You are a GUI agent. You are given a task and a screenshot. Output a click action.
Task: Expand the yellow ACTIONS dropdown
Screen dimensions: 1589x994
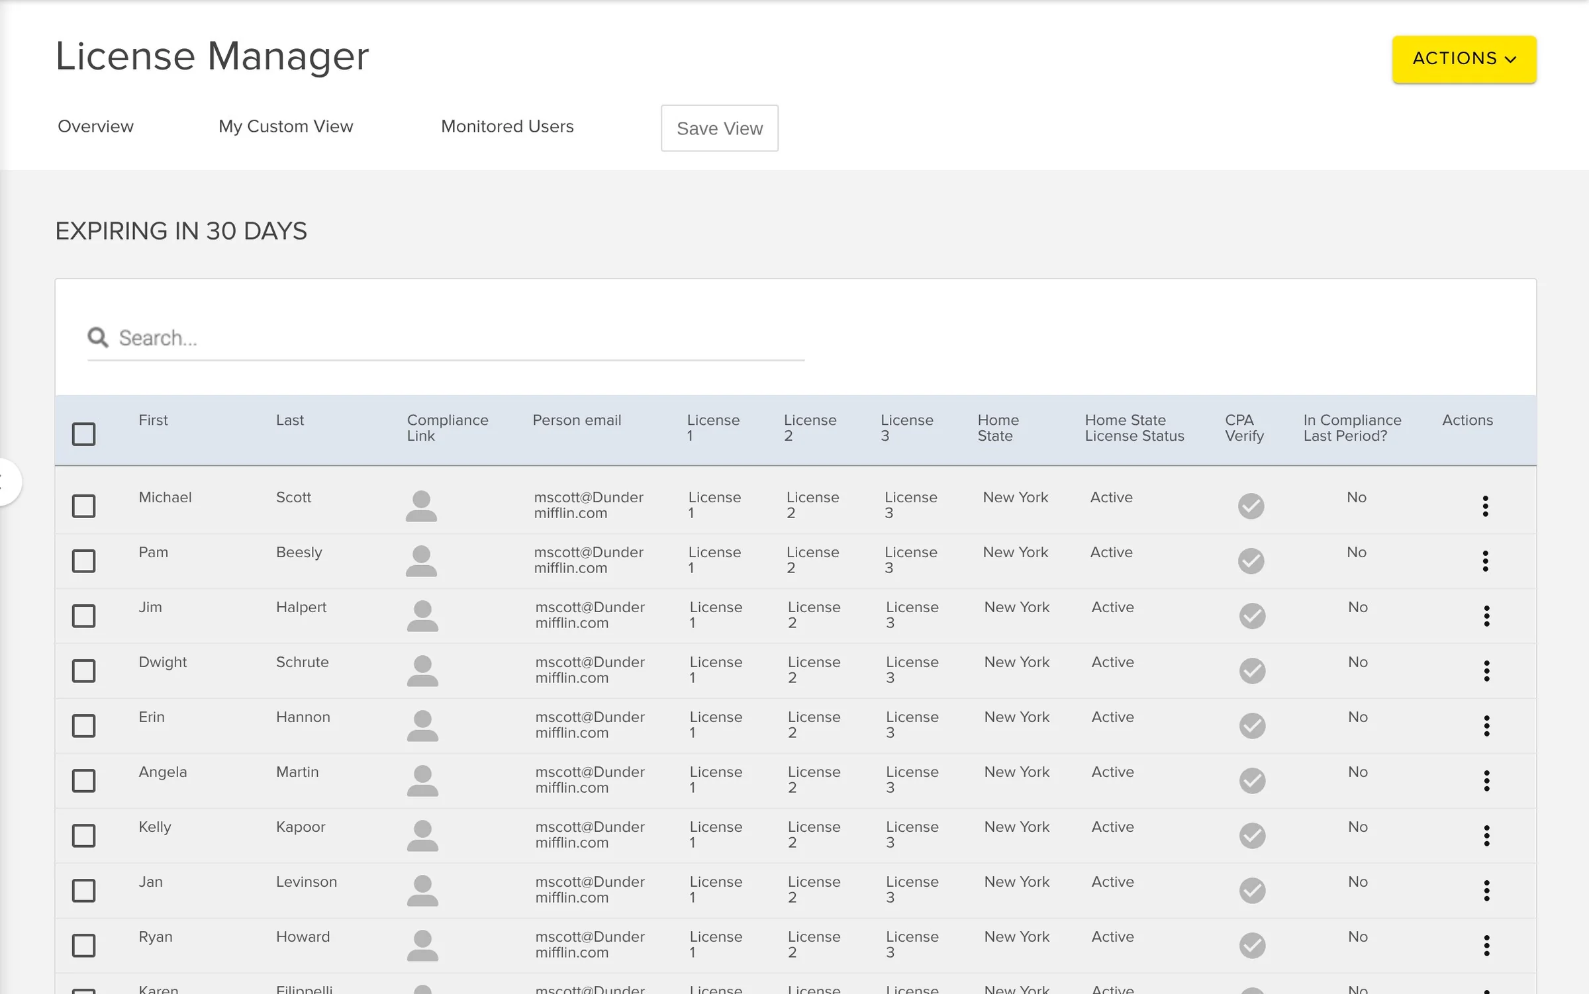click(x=1465, y=59)
